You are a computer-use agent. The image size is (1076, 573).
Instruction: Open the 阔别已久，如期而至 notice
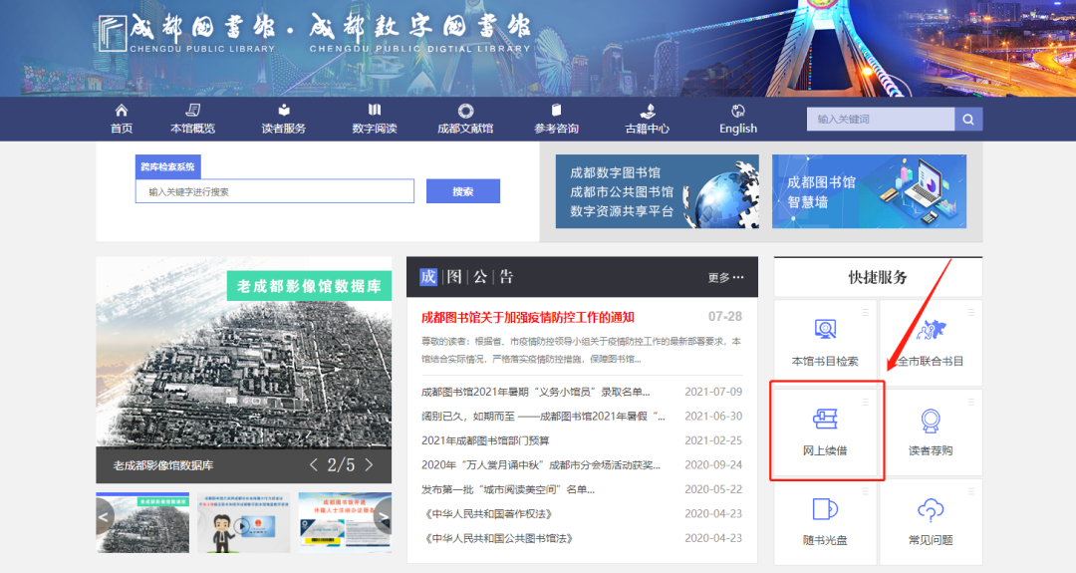tap(543, 416)
